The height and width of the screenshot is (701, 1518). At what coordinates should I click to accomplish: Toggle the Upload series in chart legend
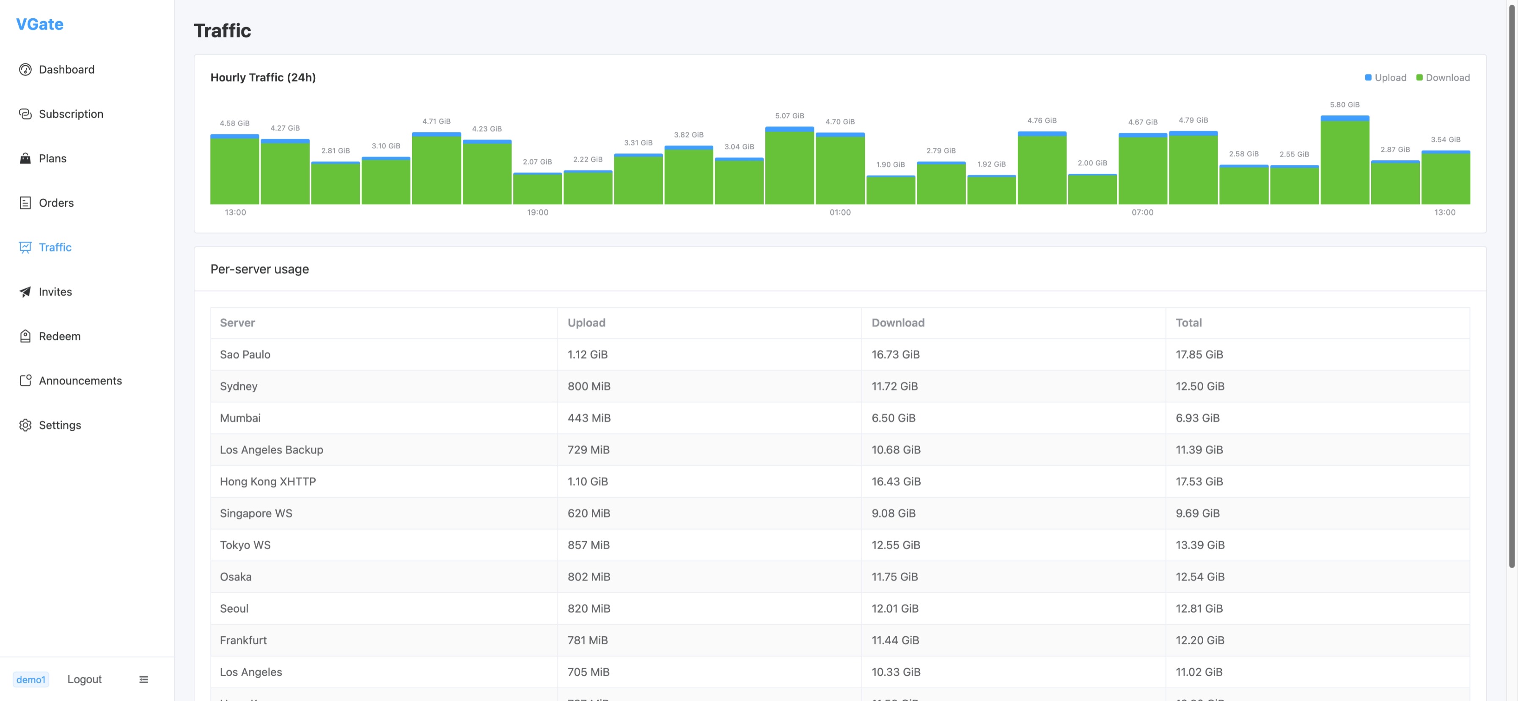[1386, 78]
